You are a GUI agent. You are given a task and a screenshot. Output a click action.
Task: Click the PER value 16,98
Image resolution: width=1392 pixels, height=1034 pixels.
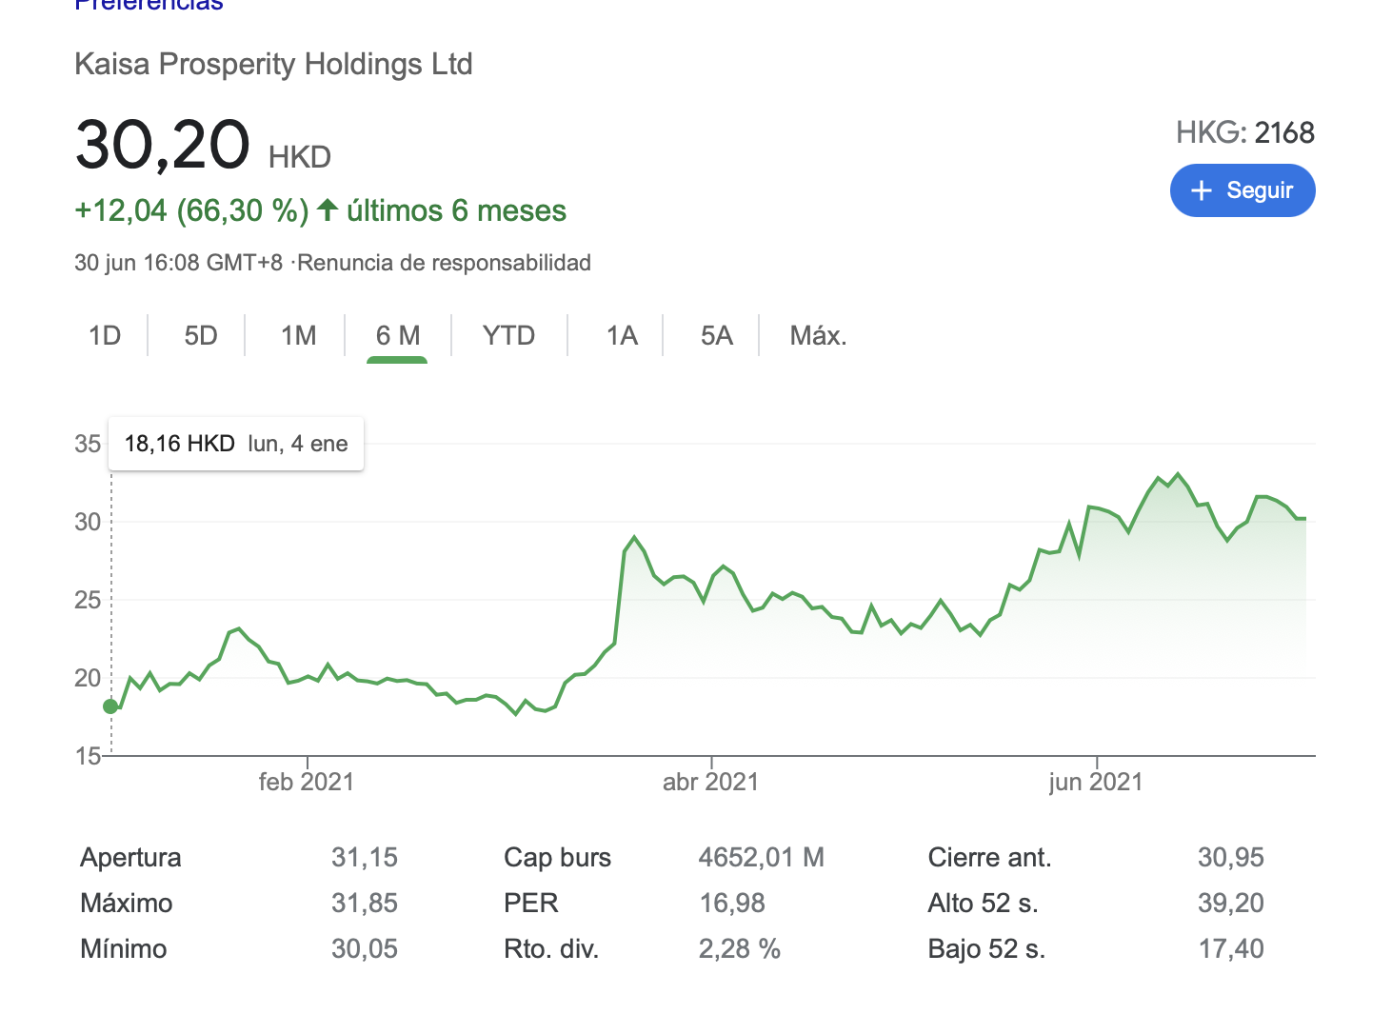coord(732,904)
